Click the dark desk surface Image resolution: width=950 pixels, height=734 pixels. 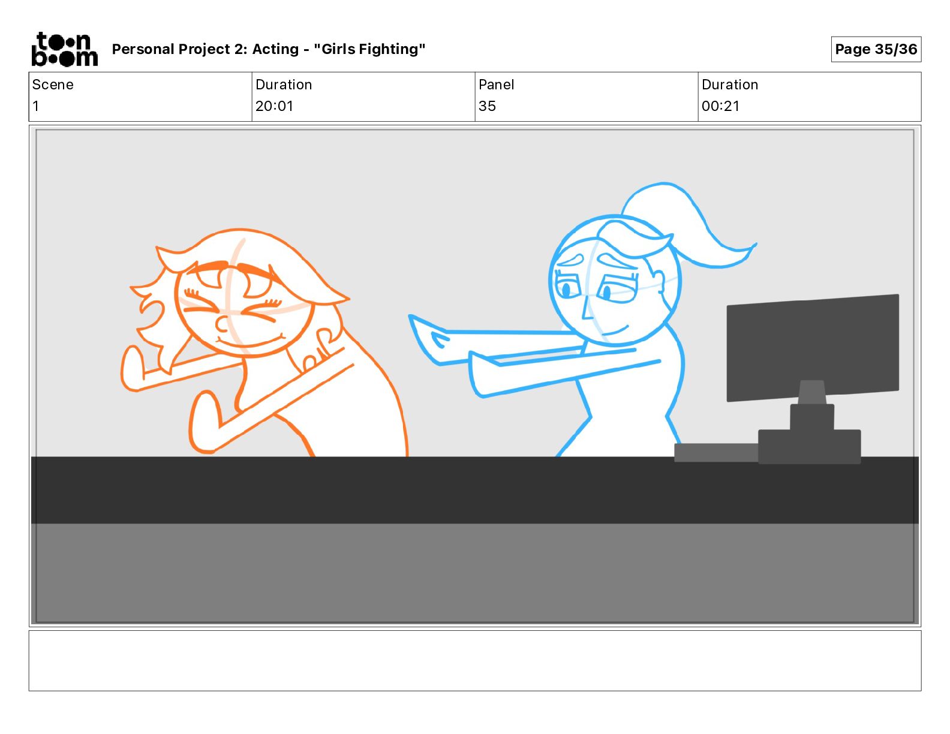coord(475,490)
